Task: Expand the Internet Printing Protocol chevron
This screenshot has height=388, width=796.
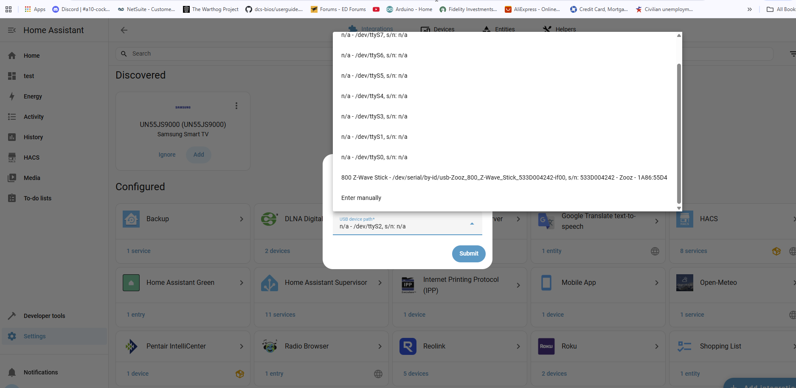Action: 518,285
